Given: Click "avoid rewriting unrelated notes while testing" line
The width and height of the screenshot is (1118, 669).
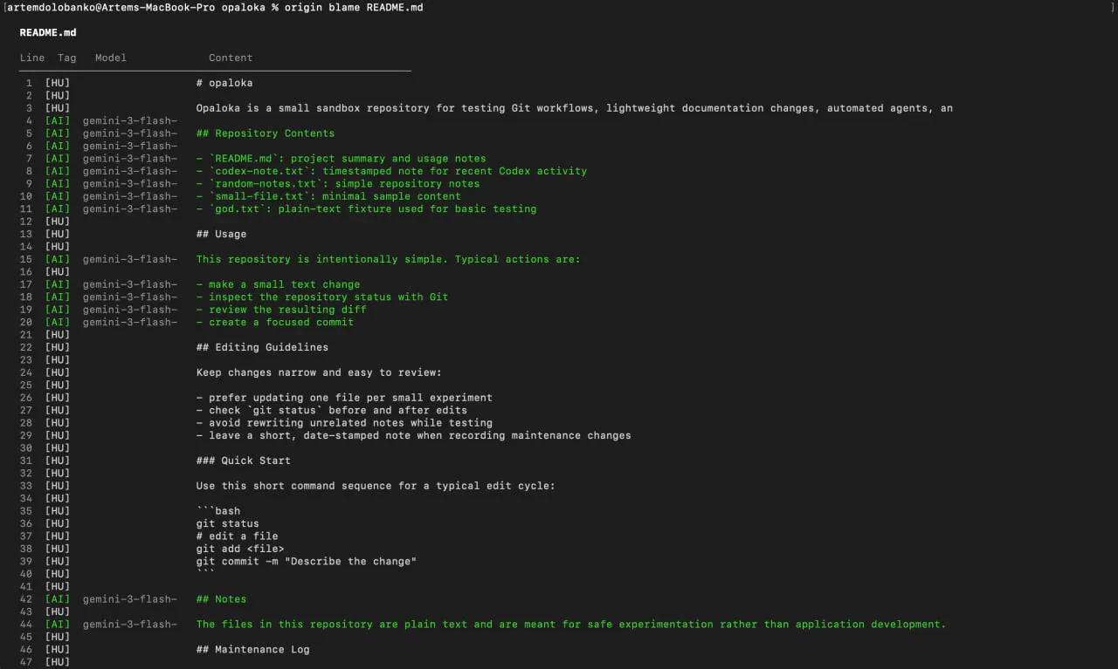Looking at the screenshot, I should [344, 423].
